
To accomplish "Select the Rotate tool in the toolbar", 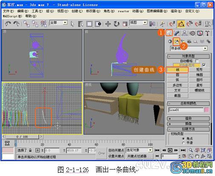I will point(116,24).
